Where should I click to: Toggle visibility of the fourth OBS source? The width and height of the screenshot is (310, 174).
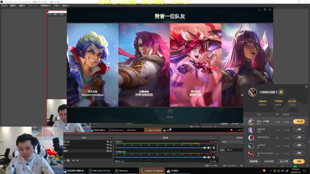coord(108,151)
